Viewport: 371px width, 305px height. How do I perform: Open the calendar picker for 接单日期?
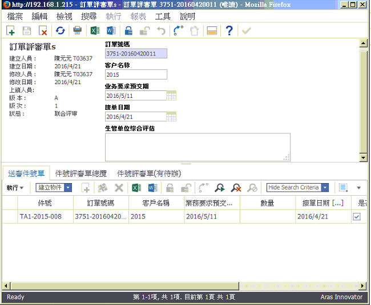[172, 117]
